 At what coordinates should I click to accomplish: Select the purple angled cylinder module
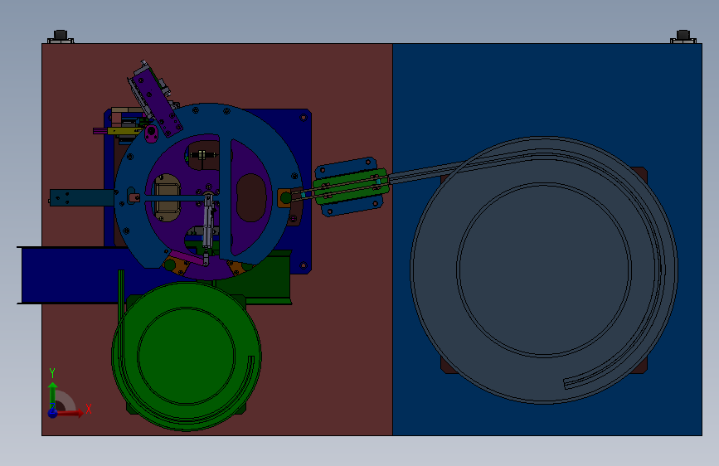point(158,101)
